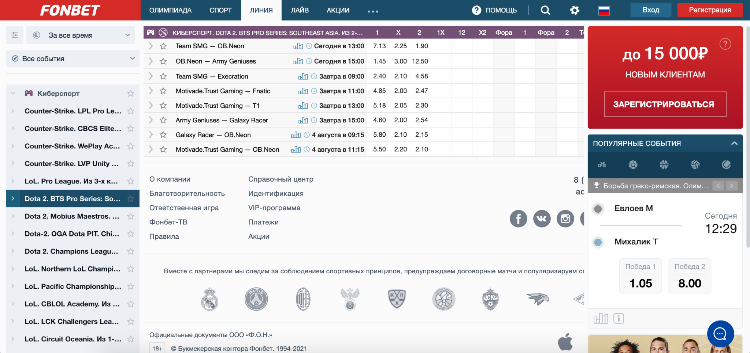Favorite Motivade.Trust Gaming – OB.Neon match

[x=163, y=149]
